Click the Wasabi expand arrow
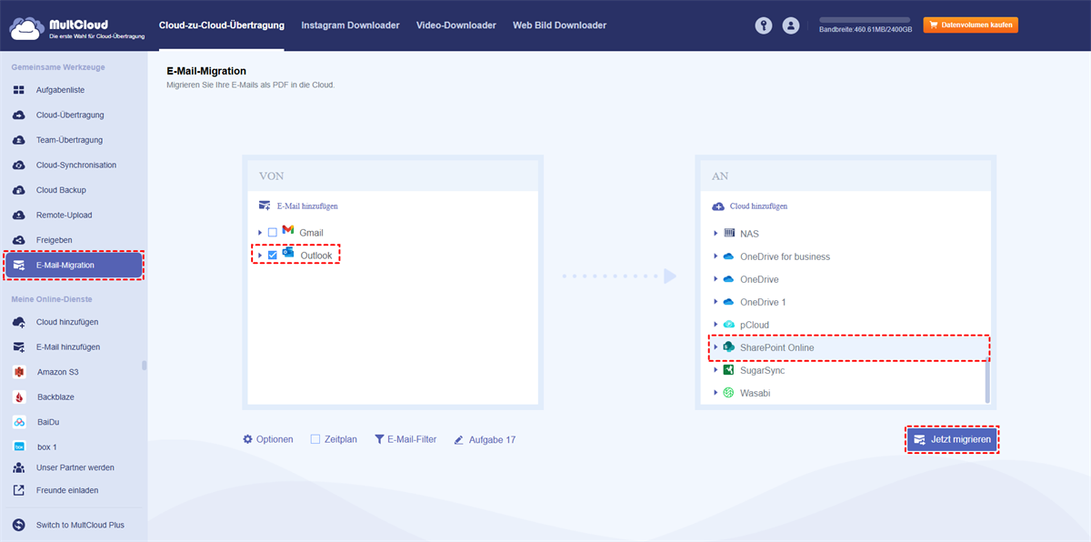1091x542 pixels. click(716, 393)
